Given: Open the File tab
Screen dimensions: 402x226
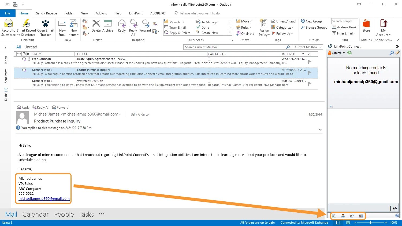Looking at the screenshot, I should click(8, 13).
